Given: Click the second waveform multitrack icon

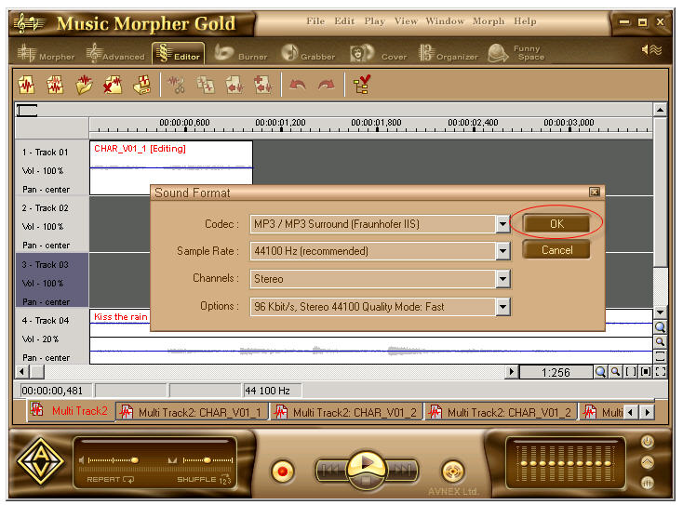Looking at the screenshot, I should (x=55, y=85).
